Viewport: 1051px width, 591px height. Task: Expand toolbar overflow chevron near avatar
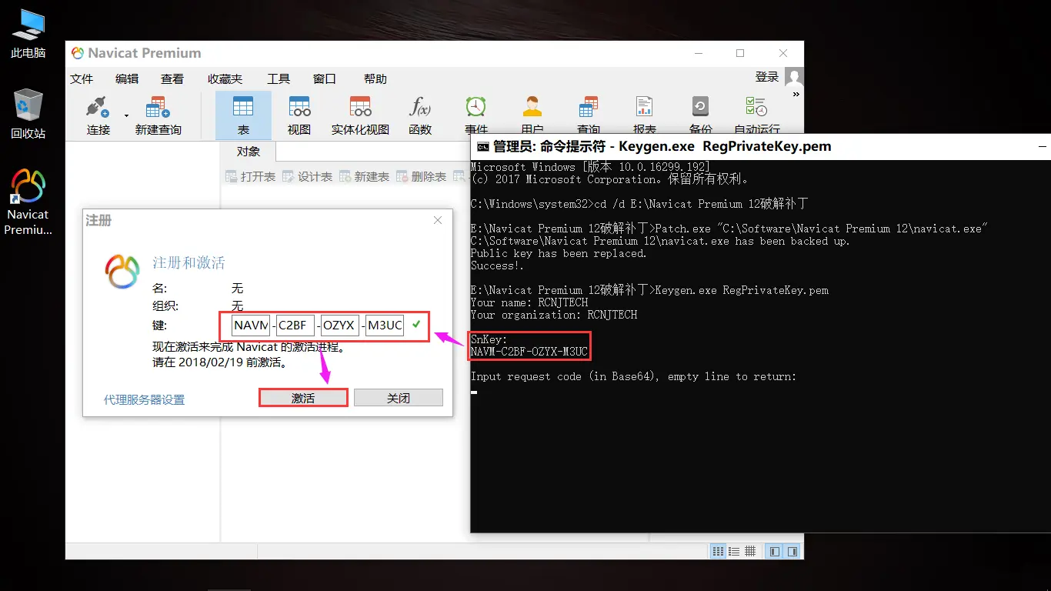[796, 95]
